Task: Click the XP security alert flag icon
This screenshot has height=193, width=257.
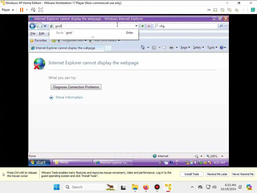Action: 210,163
